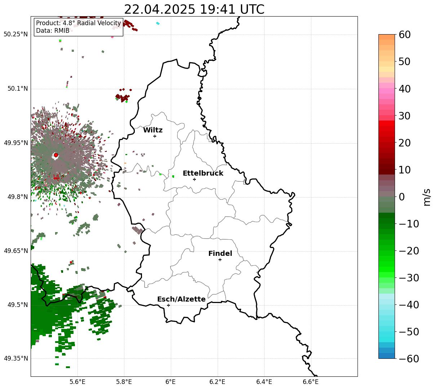Click the bright green echo west of Ettelbruck
Image resolution: width=435 pixels, height=389 pixels.
(x=173, y=176)
